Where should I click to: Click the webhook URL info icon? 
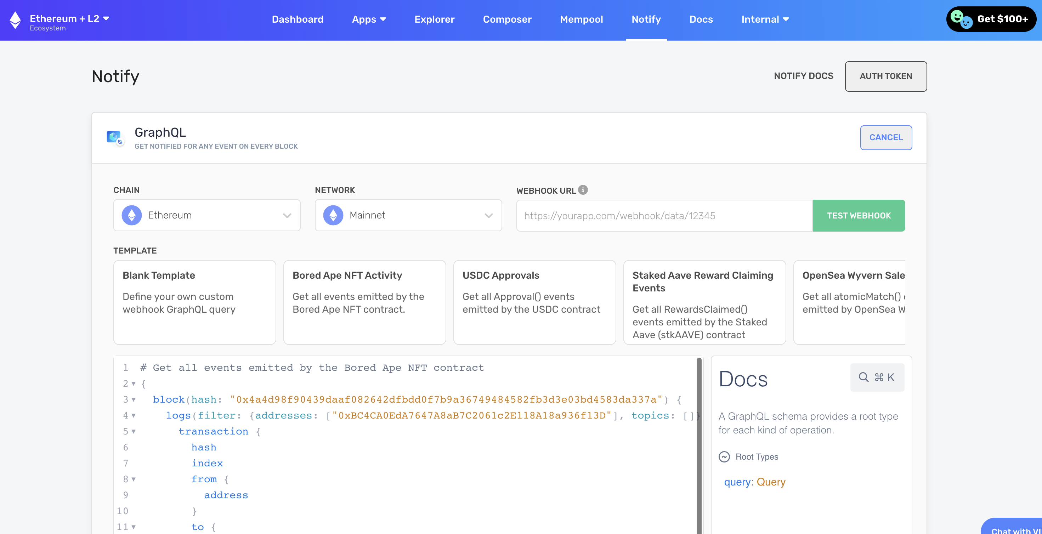pyautogui.click(x=583, y=190)
